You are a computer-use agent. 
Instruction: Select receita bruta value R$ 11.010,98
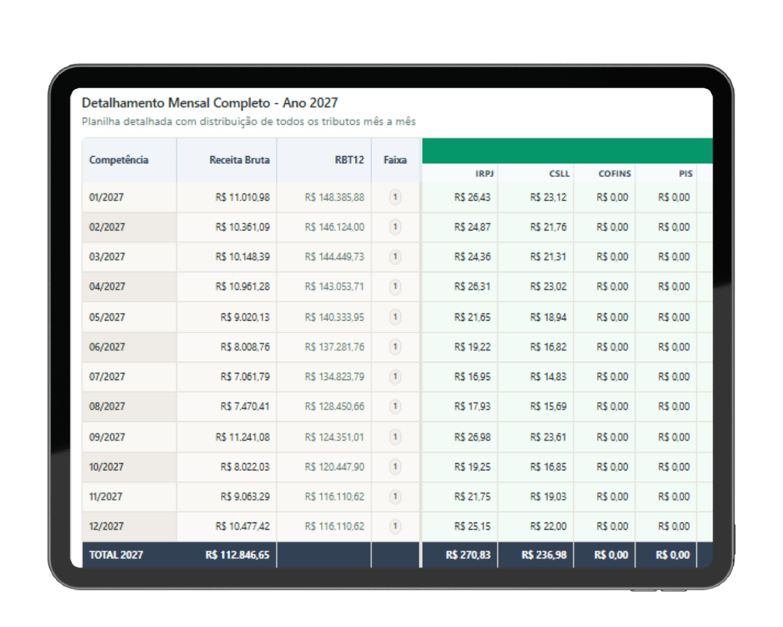243,197
